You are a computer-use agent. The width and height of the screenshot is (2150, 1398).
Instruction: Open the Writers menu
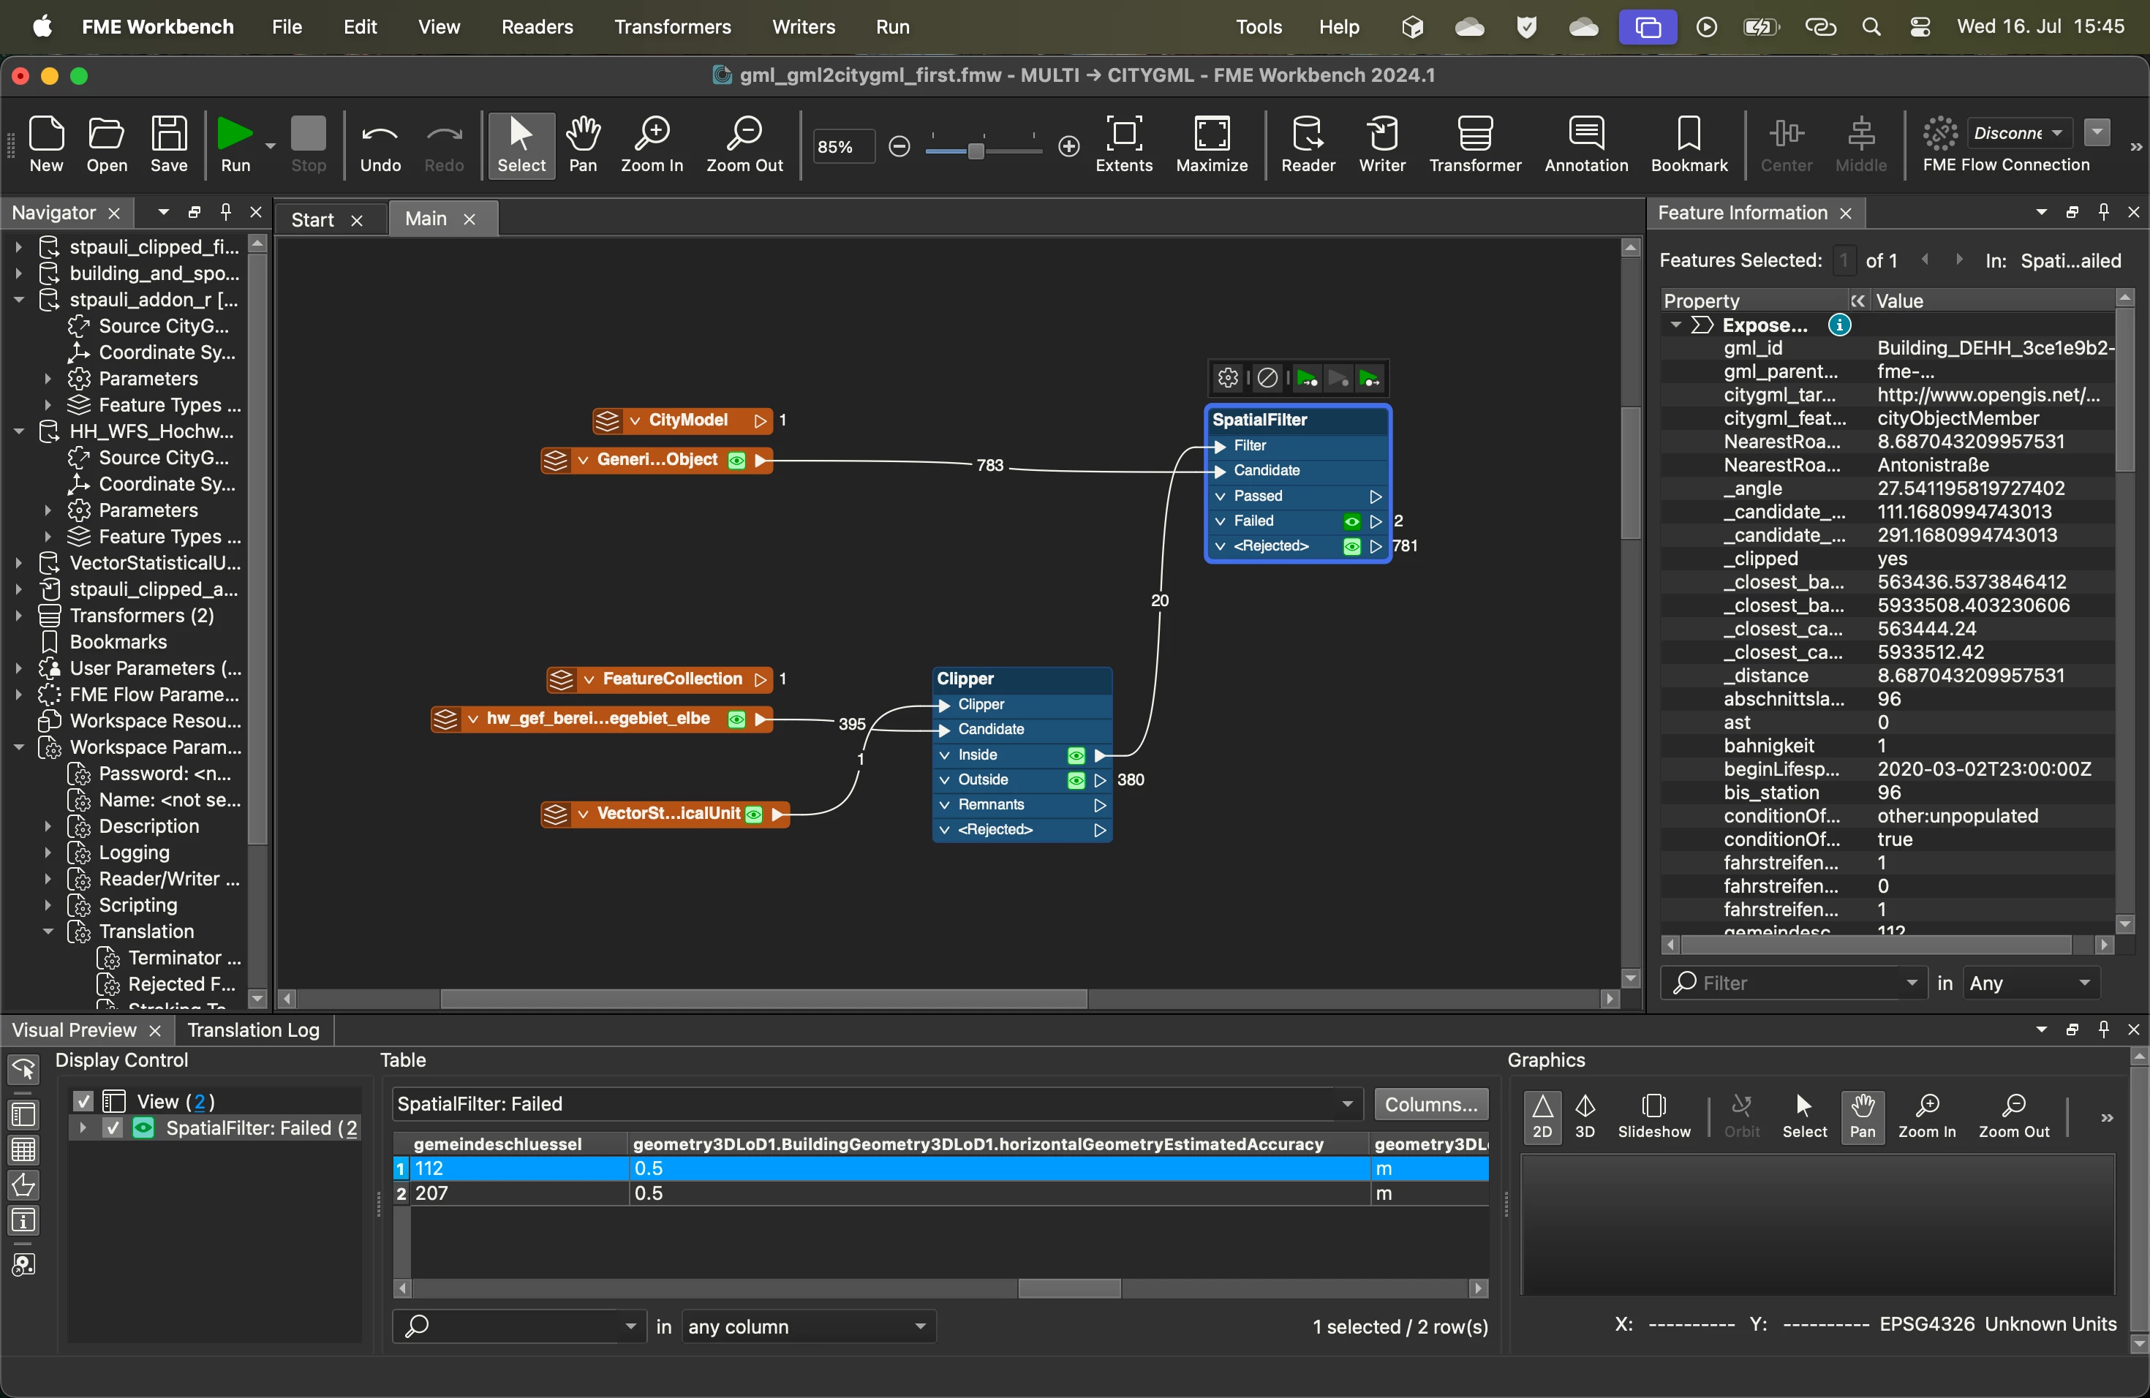pyautogui.click(x=803, y=27)
